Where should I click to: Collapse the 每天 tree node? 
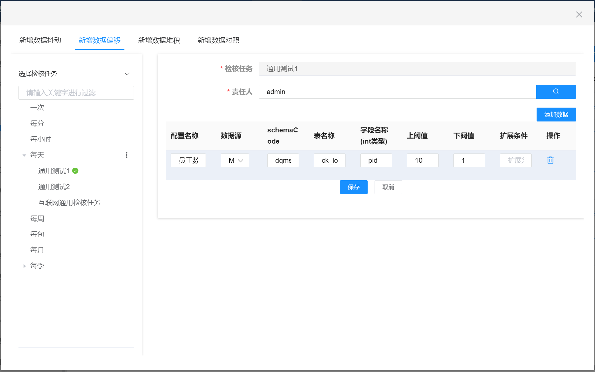point(24,155)
